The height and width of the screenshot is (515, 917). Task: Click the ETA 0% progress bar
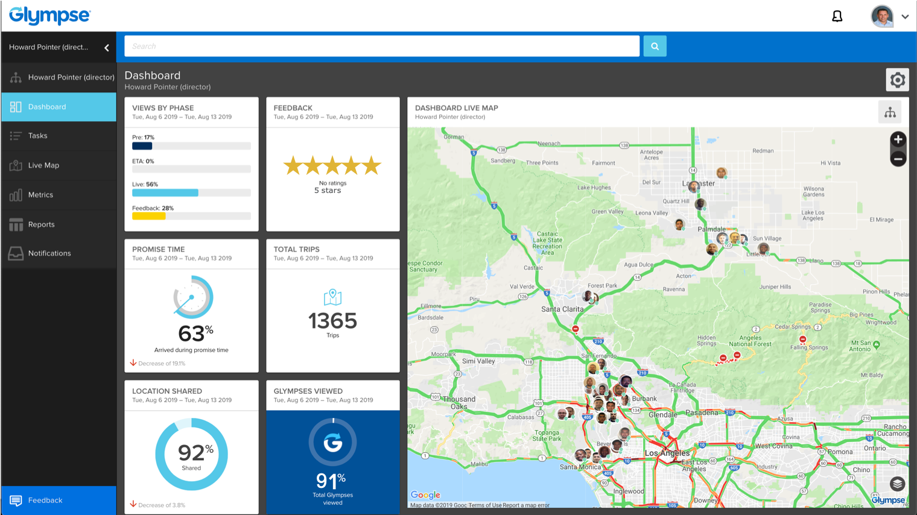click(x=191, y=169)
